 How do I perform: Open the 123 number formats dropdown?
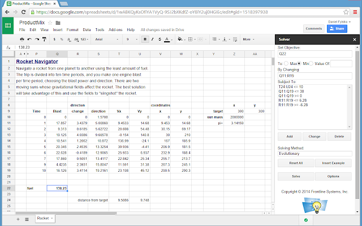click(84, 40)
